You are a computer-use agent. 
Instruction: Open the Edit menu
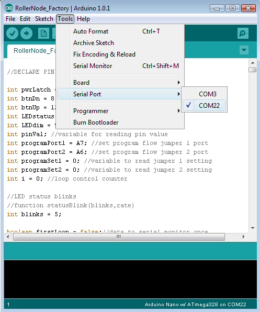(25, 19)
